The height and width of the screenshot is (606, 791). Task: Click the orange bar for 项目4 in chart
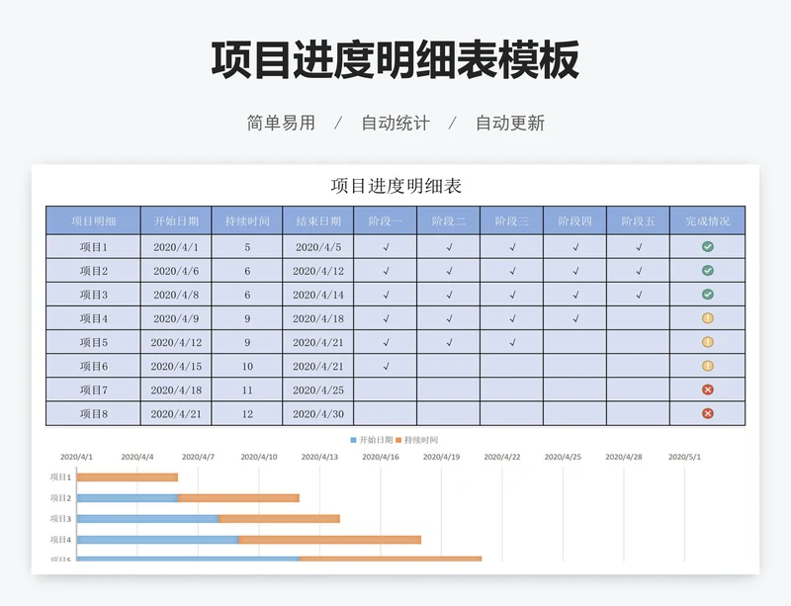[330, 540]
